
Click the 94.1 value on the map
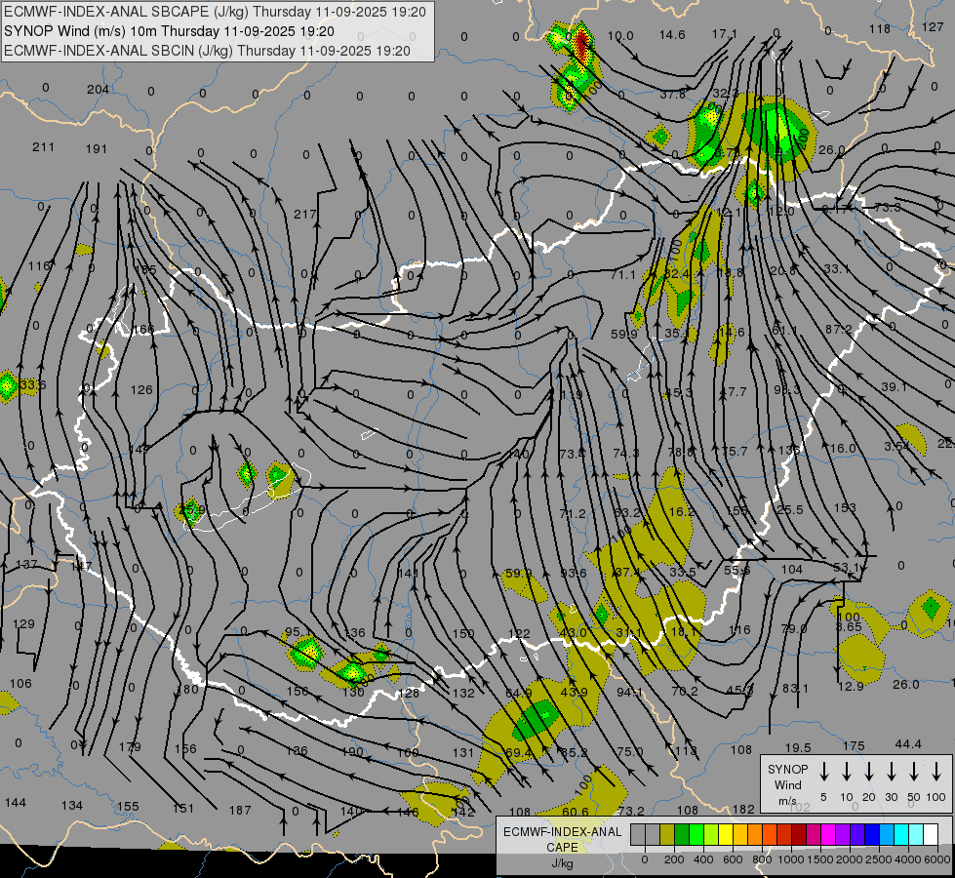(629, 692)
